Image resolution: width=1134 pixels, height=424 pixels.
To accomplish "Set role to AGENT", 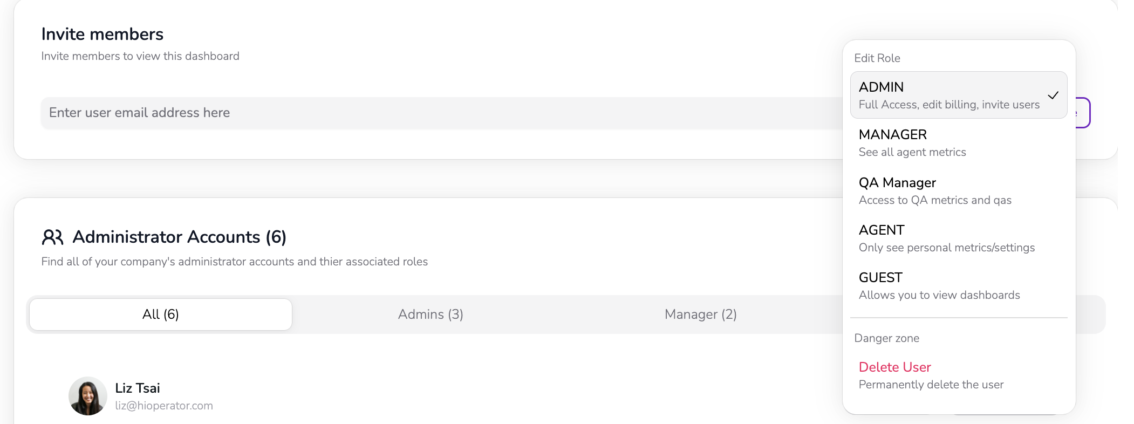I will pyautogui.click(x=946, y=238).
